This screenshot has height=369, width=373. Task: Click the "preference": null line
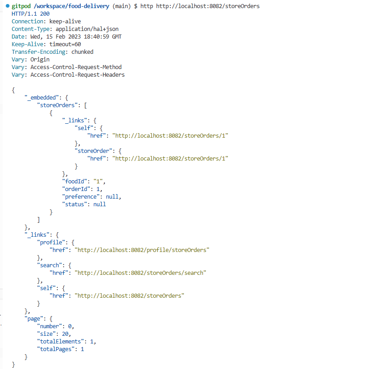click(91, 196)
